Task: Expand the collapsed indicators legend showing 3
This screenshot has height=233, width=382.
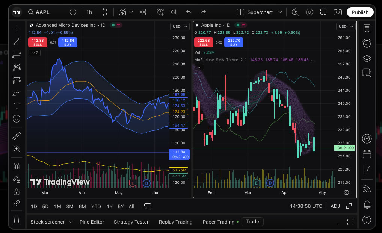Action: [35, 53]
